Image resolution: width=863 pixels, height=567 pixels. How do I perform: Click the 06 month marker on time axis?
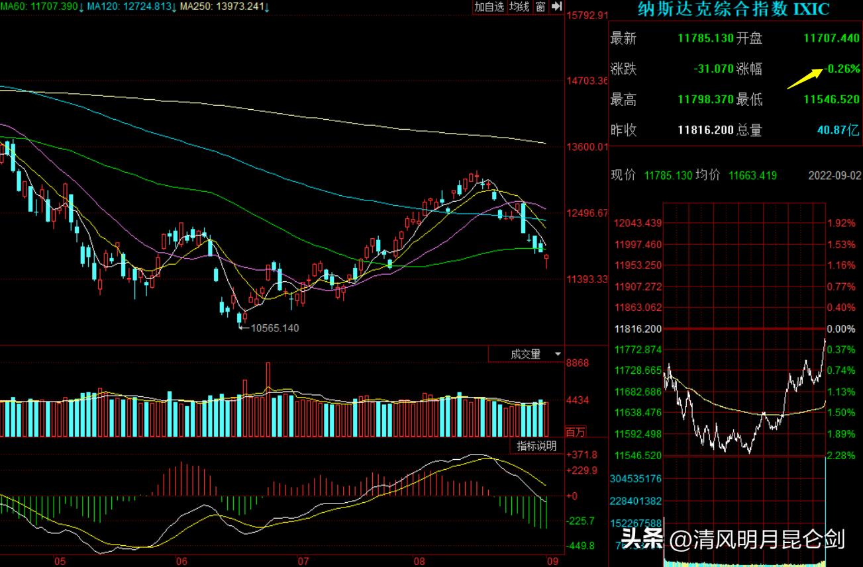tap(181, 561)
